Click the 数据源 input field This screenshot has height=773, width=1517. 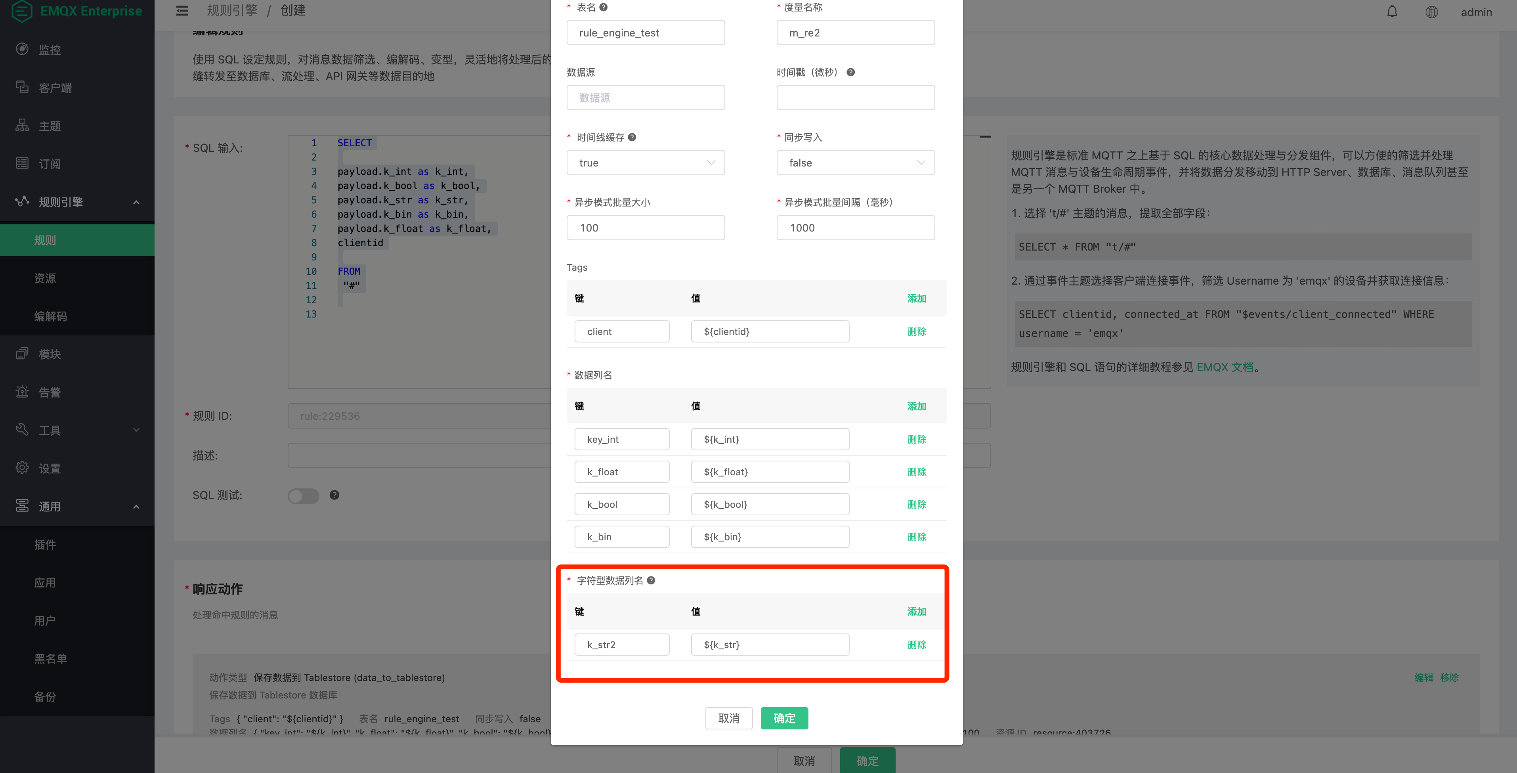click(646, 98)
